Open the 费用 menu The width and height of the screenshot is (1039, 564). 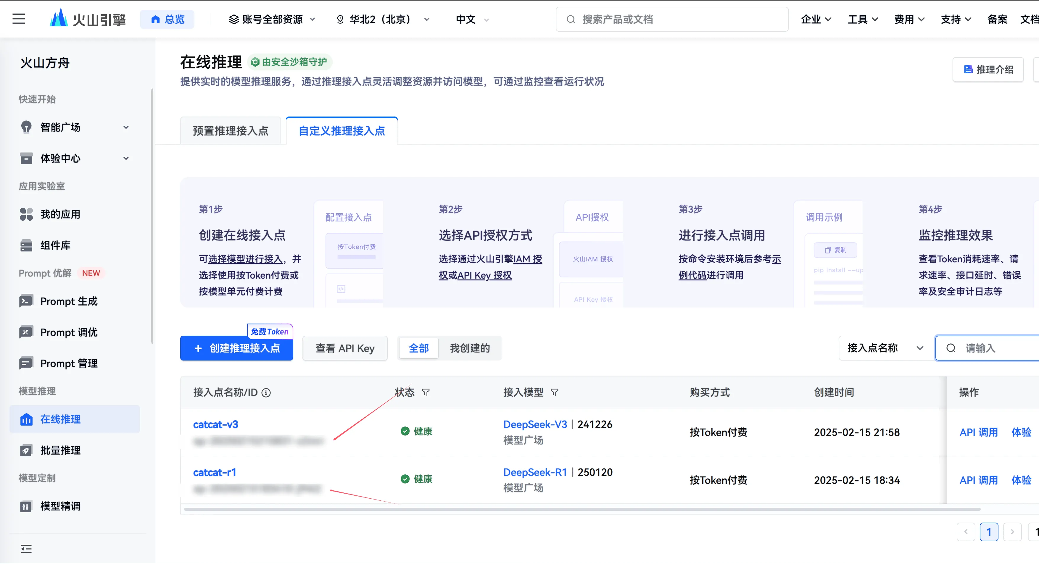click(x=909, y=19)
